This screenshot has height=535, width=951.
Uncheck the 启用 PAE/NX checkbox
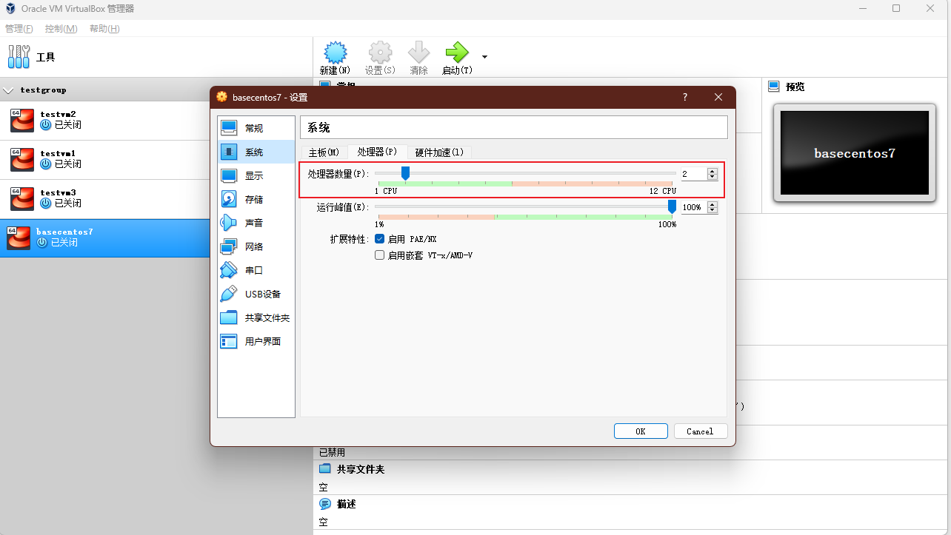tap(379, 239)
